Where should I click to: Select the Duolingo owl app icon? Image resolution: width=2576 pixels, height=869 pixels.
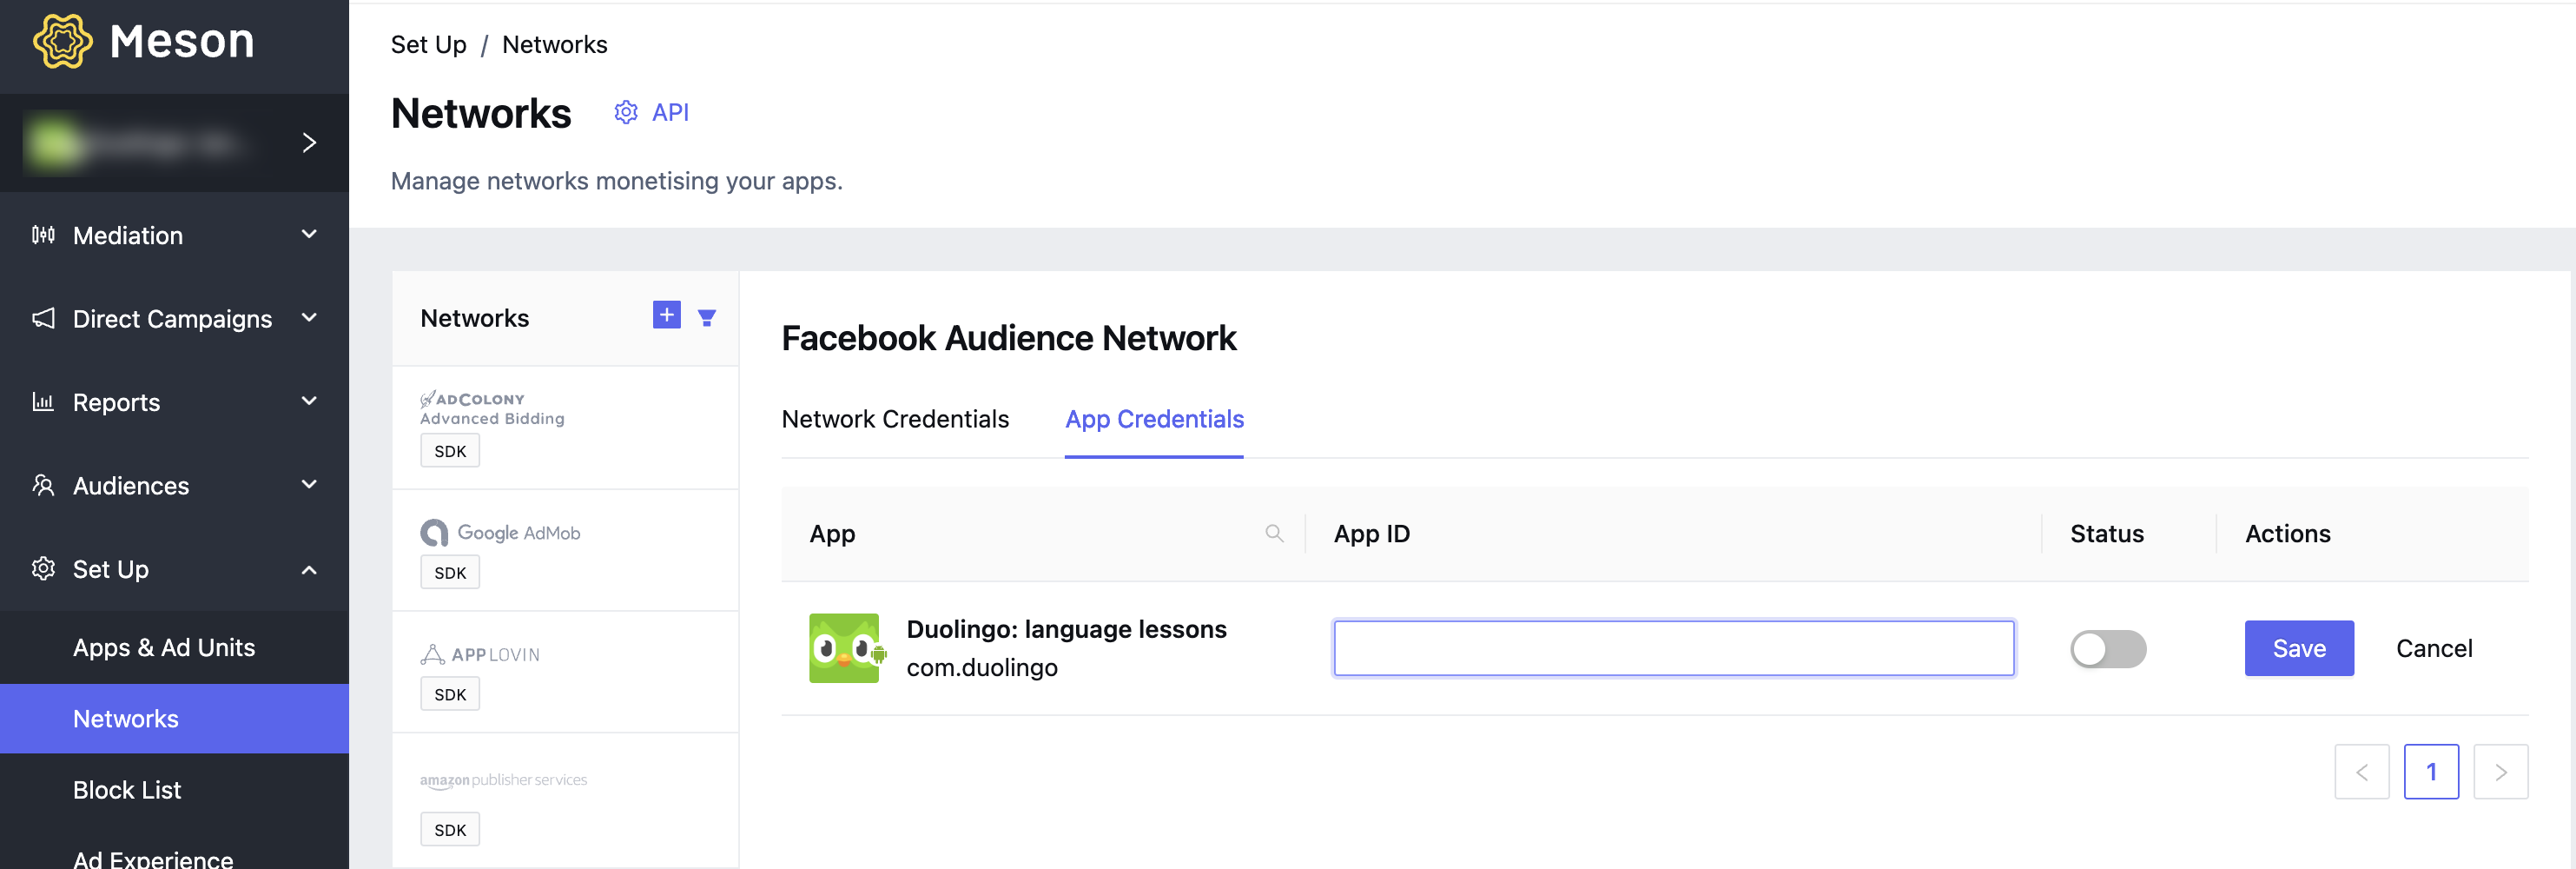(x=846, y=648)
